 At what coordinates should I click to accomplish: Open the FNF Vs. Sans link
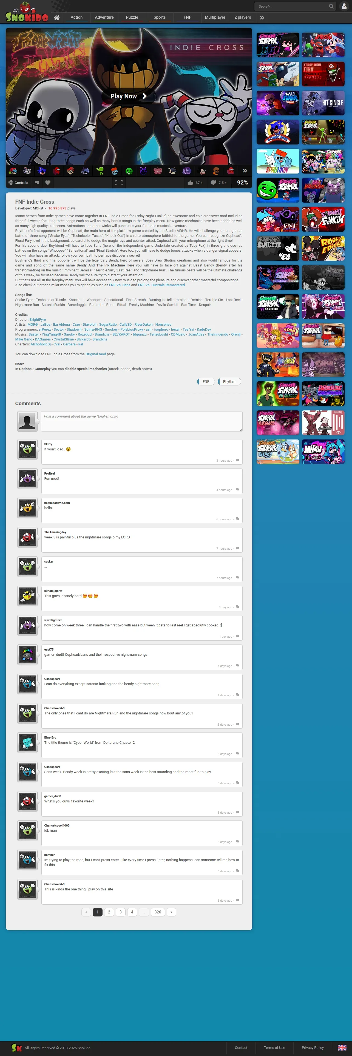(120, 285)
